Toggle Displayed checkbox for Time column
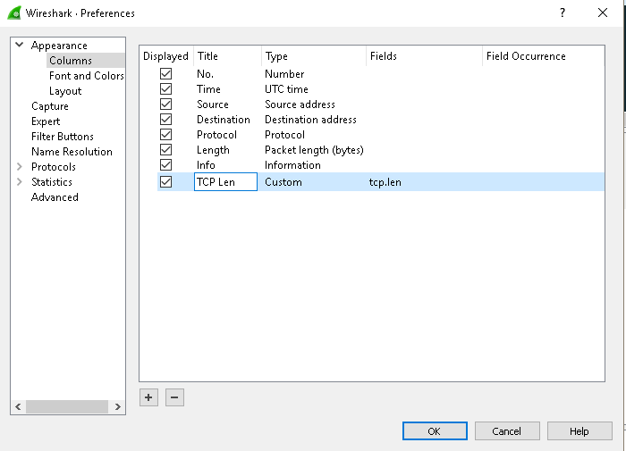 click(166, 89)
